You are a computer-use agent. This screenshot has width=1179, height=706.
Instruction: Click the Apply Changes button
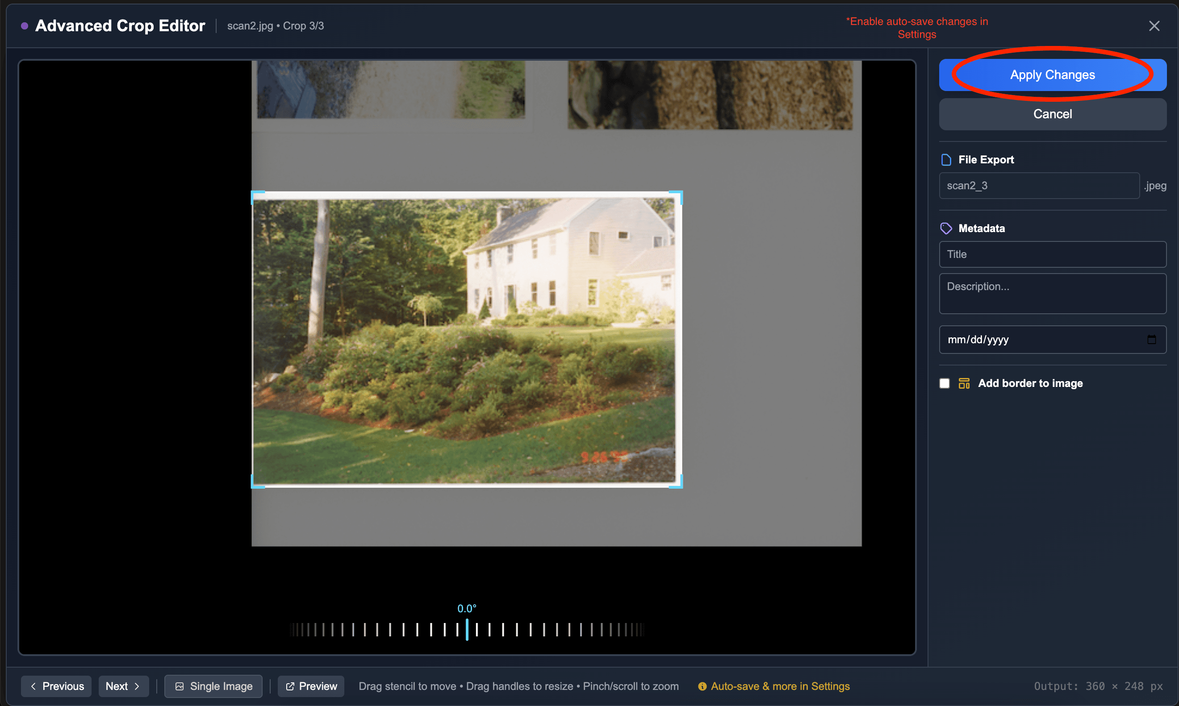pos(1051,74)
